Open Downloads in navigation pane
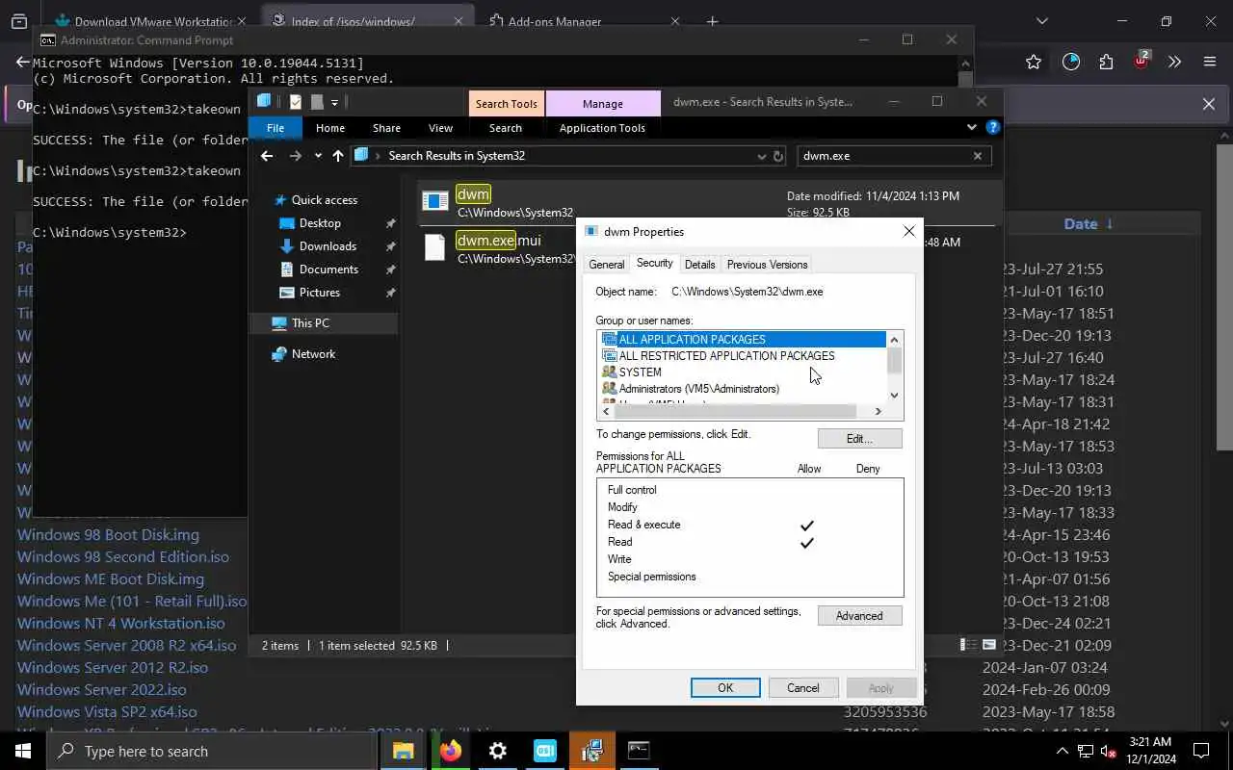Image resolution: width=1233 pixels, height=770 pixels. [x=328, y=246]
